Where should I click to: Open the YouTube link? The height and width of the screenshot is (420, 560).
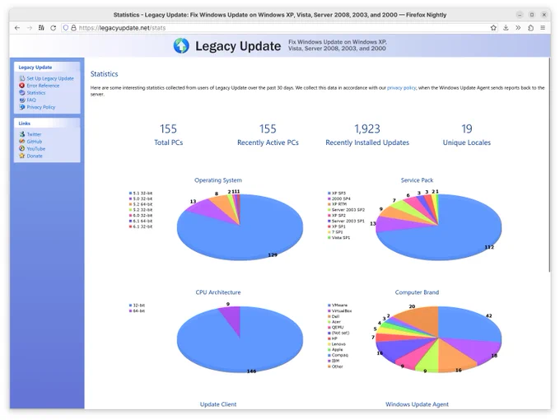pos(35,148)
